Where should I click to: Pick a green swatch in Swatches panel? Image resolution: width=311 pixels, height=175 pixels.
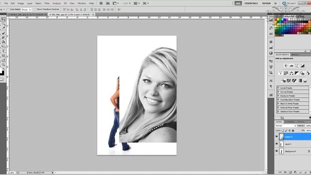tap(281, 20)
